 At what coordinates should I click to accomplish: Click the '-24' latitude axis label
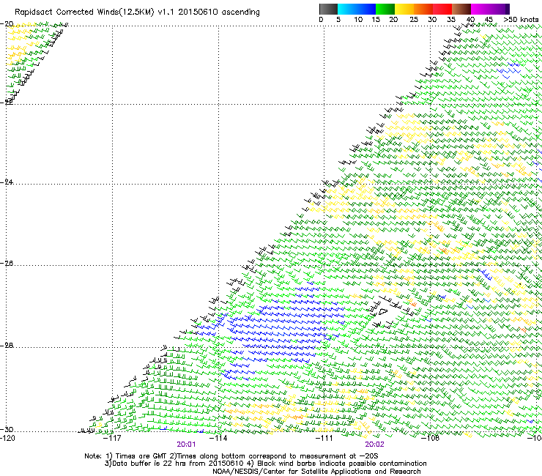pos(7,182)
